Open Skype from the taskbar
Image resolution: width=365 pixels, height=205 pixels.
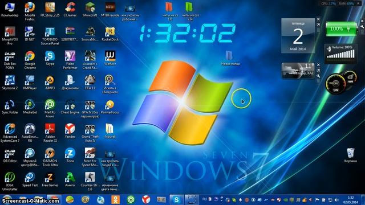(176, 200)
